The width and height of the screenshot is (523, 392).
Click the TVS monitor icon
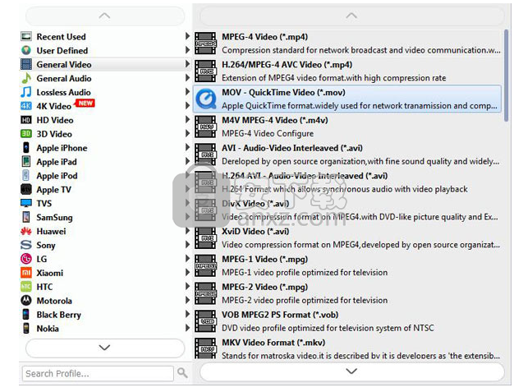tap(26, 203)
